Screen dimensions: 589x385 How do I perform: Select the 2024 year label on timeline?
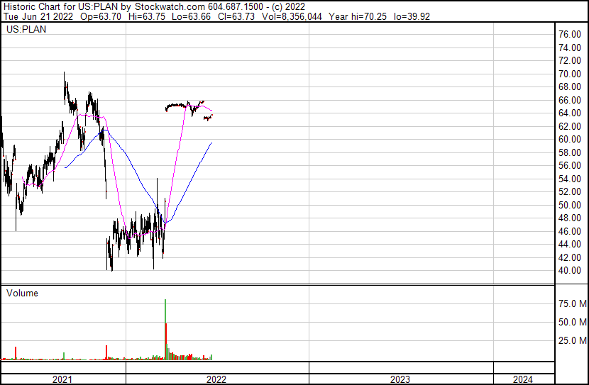click(x=522, y=379)
